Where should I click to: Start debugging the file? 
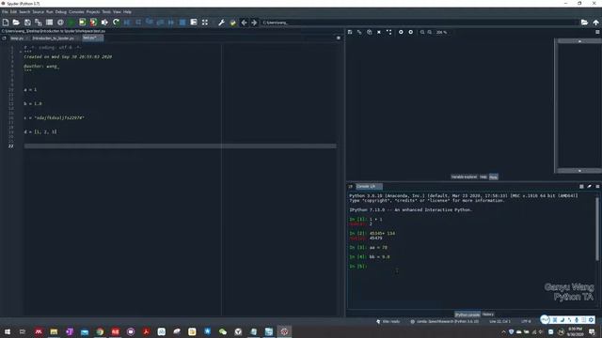point(127,23)
